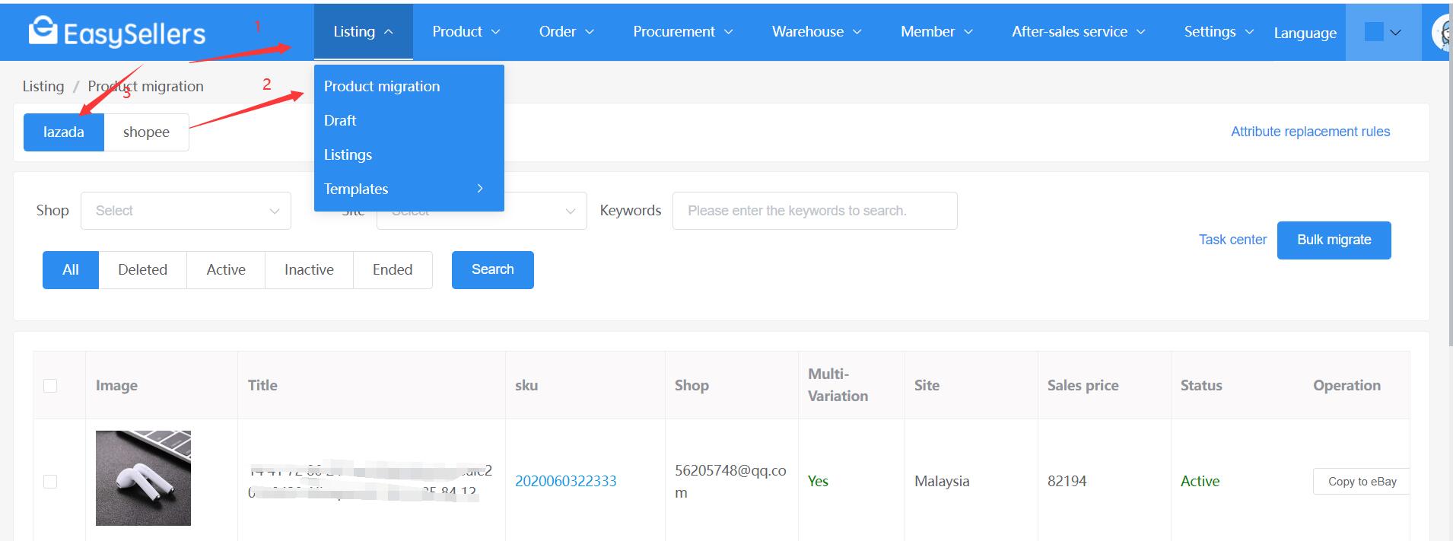
Task: Select Draft in the Listing menu
Action: click(340, 120)
